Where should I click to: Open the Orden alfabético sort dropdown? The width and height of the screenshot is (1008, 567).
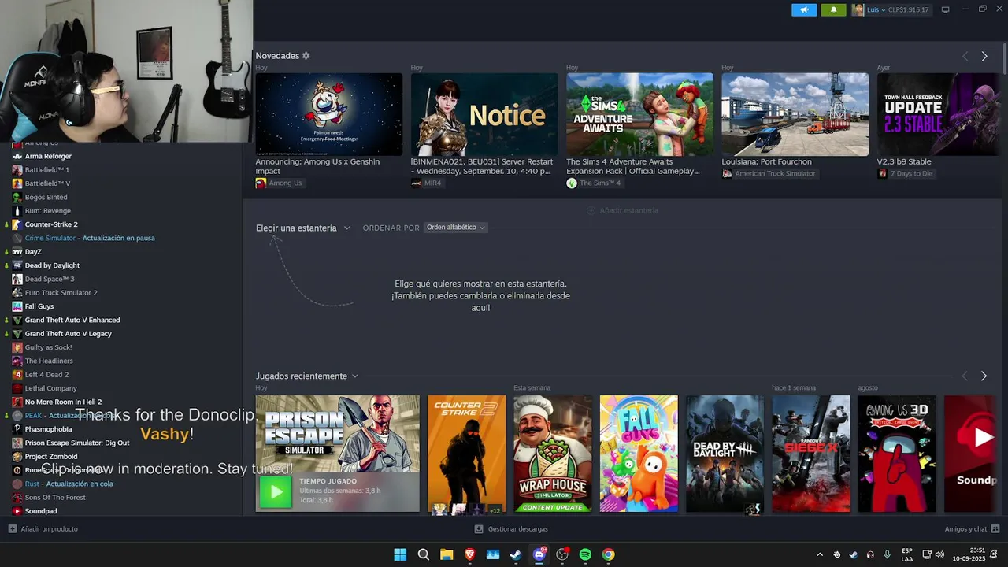pyautogui.click(x=456, y=227)
